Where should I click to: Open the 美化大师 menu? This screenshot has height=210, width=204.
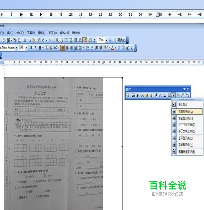(x=64, y=33)
